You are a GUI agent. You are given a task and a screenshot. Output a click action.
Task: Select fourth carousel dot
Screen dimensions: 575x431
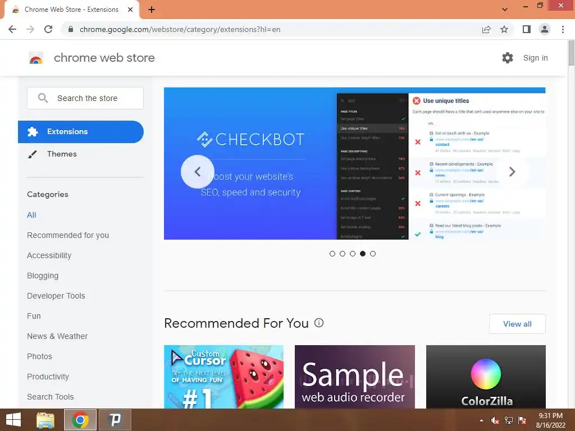point(363,254)
